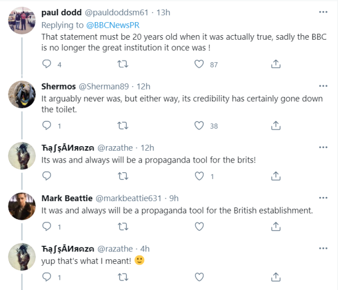
Task: Like paul dodd's tweet with 87 likes
Action: (x=199, y=65)
